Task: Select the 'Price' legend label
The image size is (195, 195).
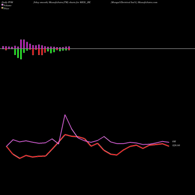Action: pyautogui.click(x=6, y=9)
